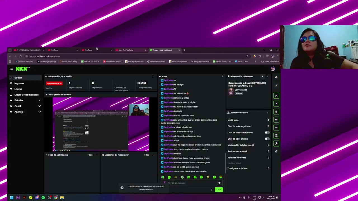
Task: Open options for Información del stream panel
Action: coord(268,76)
